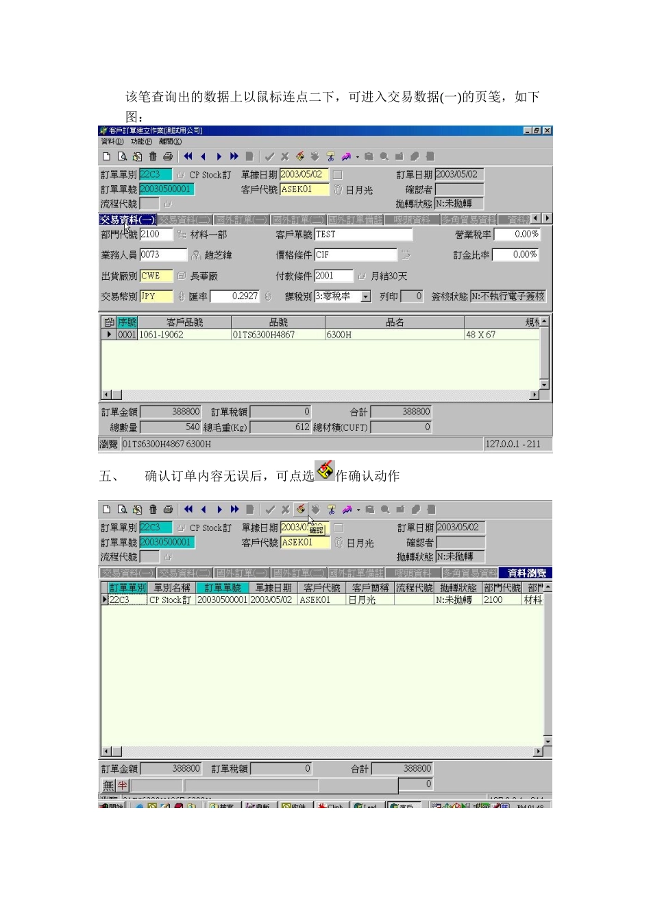The image size is (651, 922).
Task: Click left arrow of lower grid horizontal scrollbar
Action: [106, 751]
